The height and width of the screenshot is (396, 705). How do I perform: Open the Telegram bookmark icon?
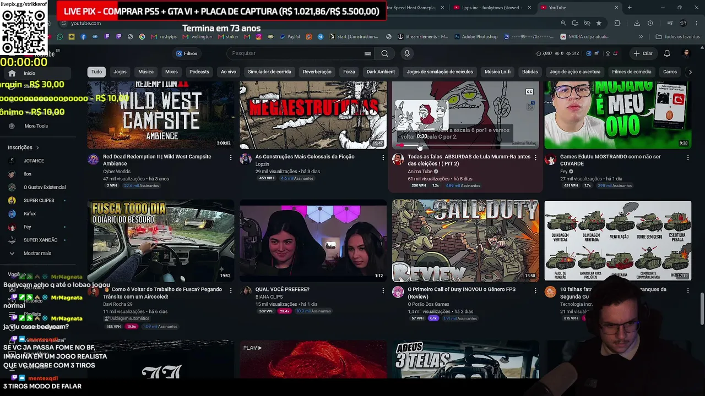(321, 37)
